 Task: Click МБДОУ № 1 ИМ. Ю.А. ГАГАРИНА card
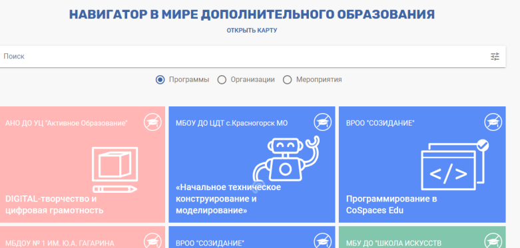[83, 237]
